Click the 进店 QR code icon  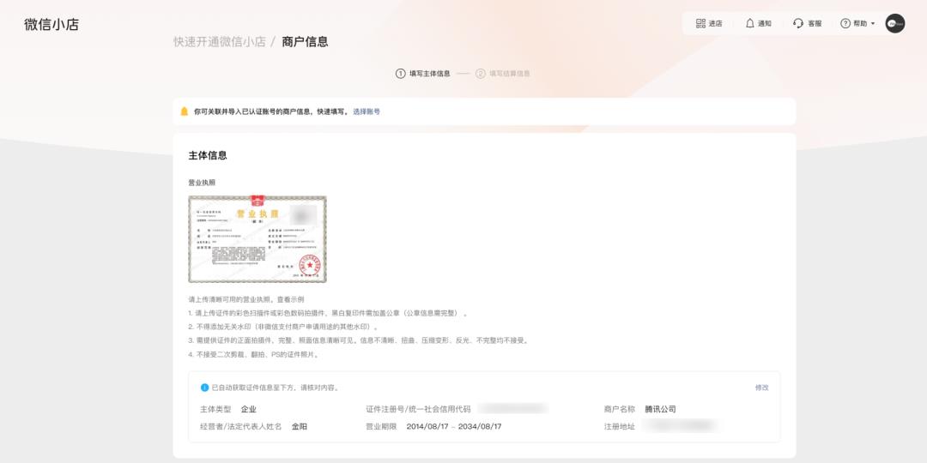point(700,24)
